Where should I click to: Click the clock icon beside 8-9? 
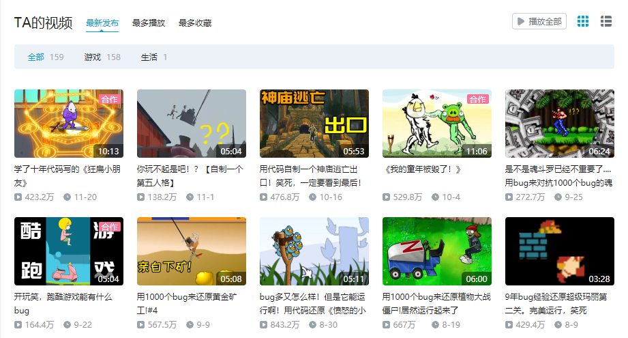(558, 325)
